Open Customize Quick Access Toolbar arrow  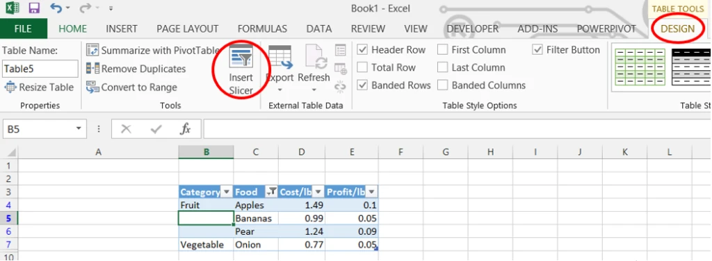[111, 8]
